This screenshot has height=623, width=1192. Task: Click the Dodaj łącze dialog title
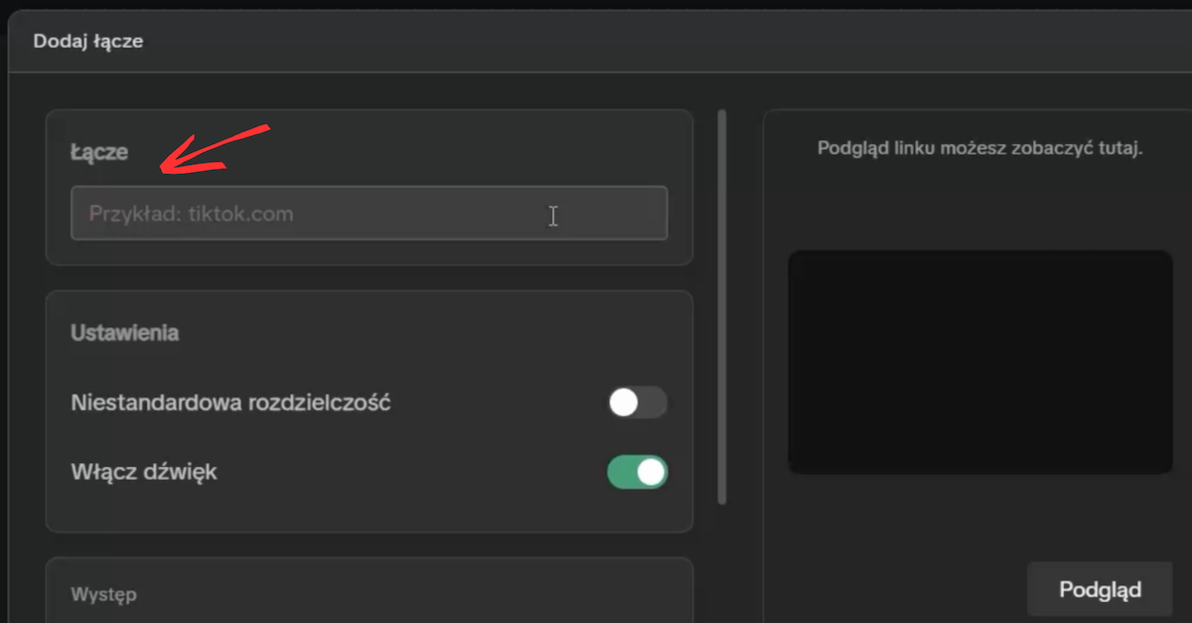[88, 42]
